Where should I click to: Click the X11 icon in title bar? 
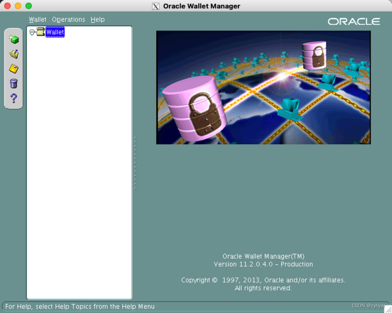pyautogui.click(x=155, y=6)
